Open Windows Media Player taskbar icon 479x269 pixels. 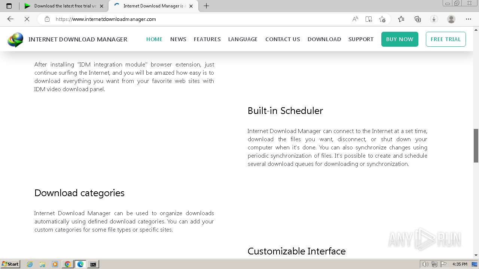pos(55,264)
